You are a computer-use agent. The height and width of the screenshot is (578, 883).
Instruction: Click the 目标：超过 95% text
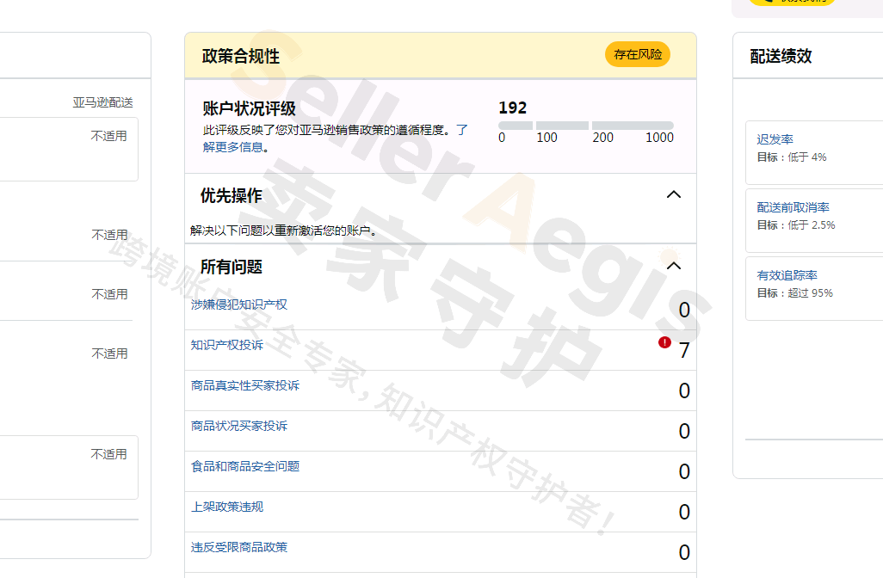(x=794, y=293)
